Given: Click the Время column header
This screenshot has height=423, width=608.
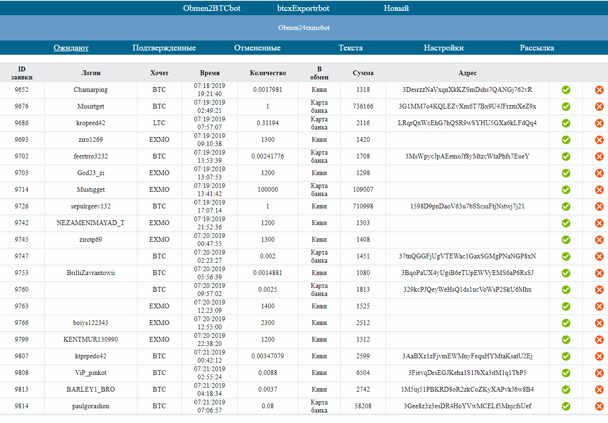Looking at the screenshot, I should click(x=210, y=73).
